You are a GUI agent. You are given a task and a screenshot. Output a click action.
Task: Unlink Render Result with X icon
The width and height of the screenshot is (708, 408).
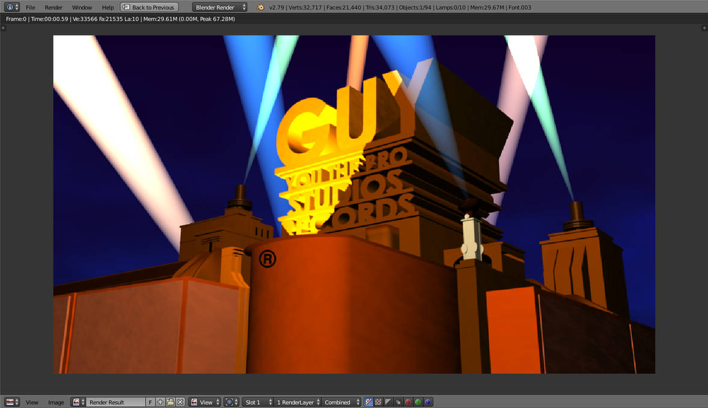[180, 402]
